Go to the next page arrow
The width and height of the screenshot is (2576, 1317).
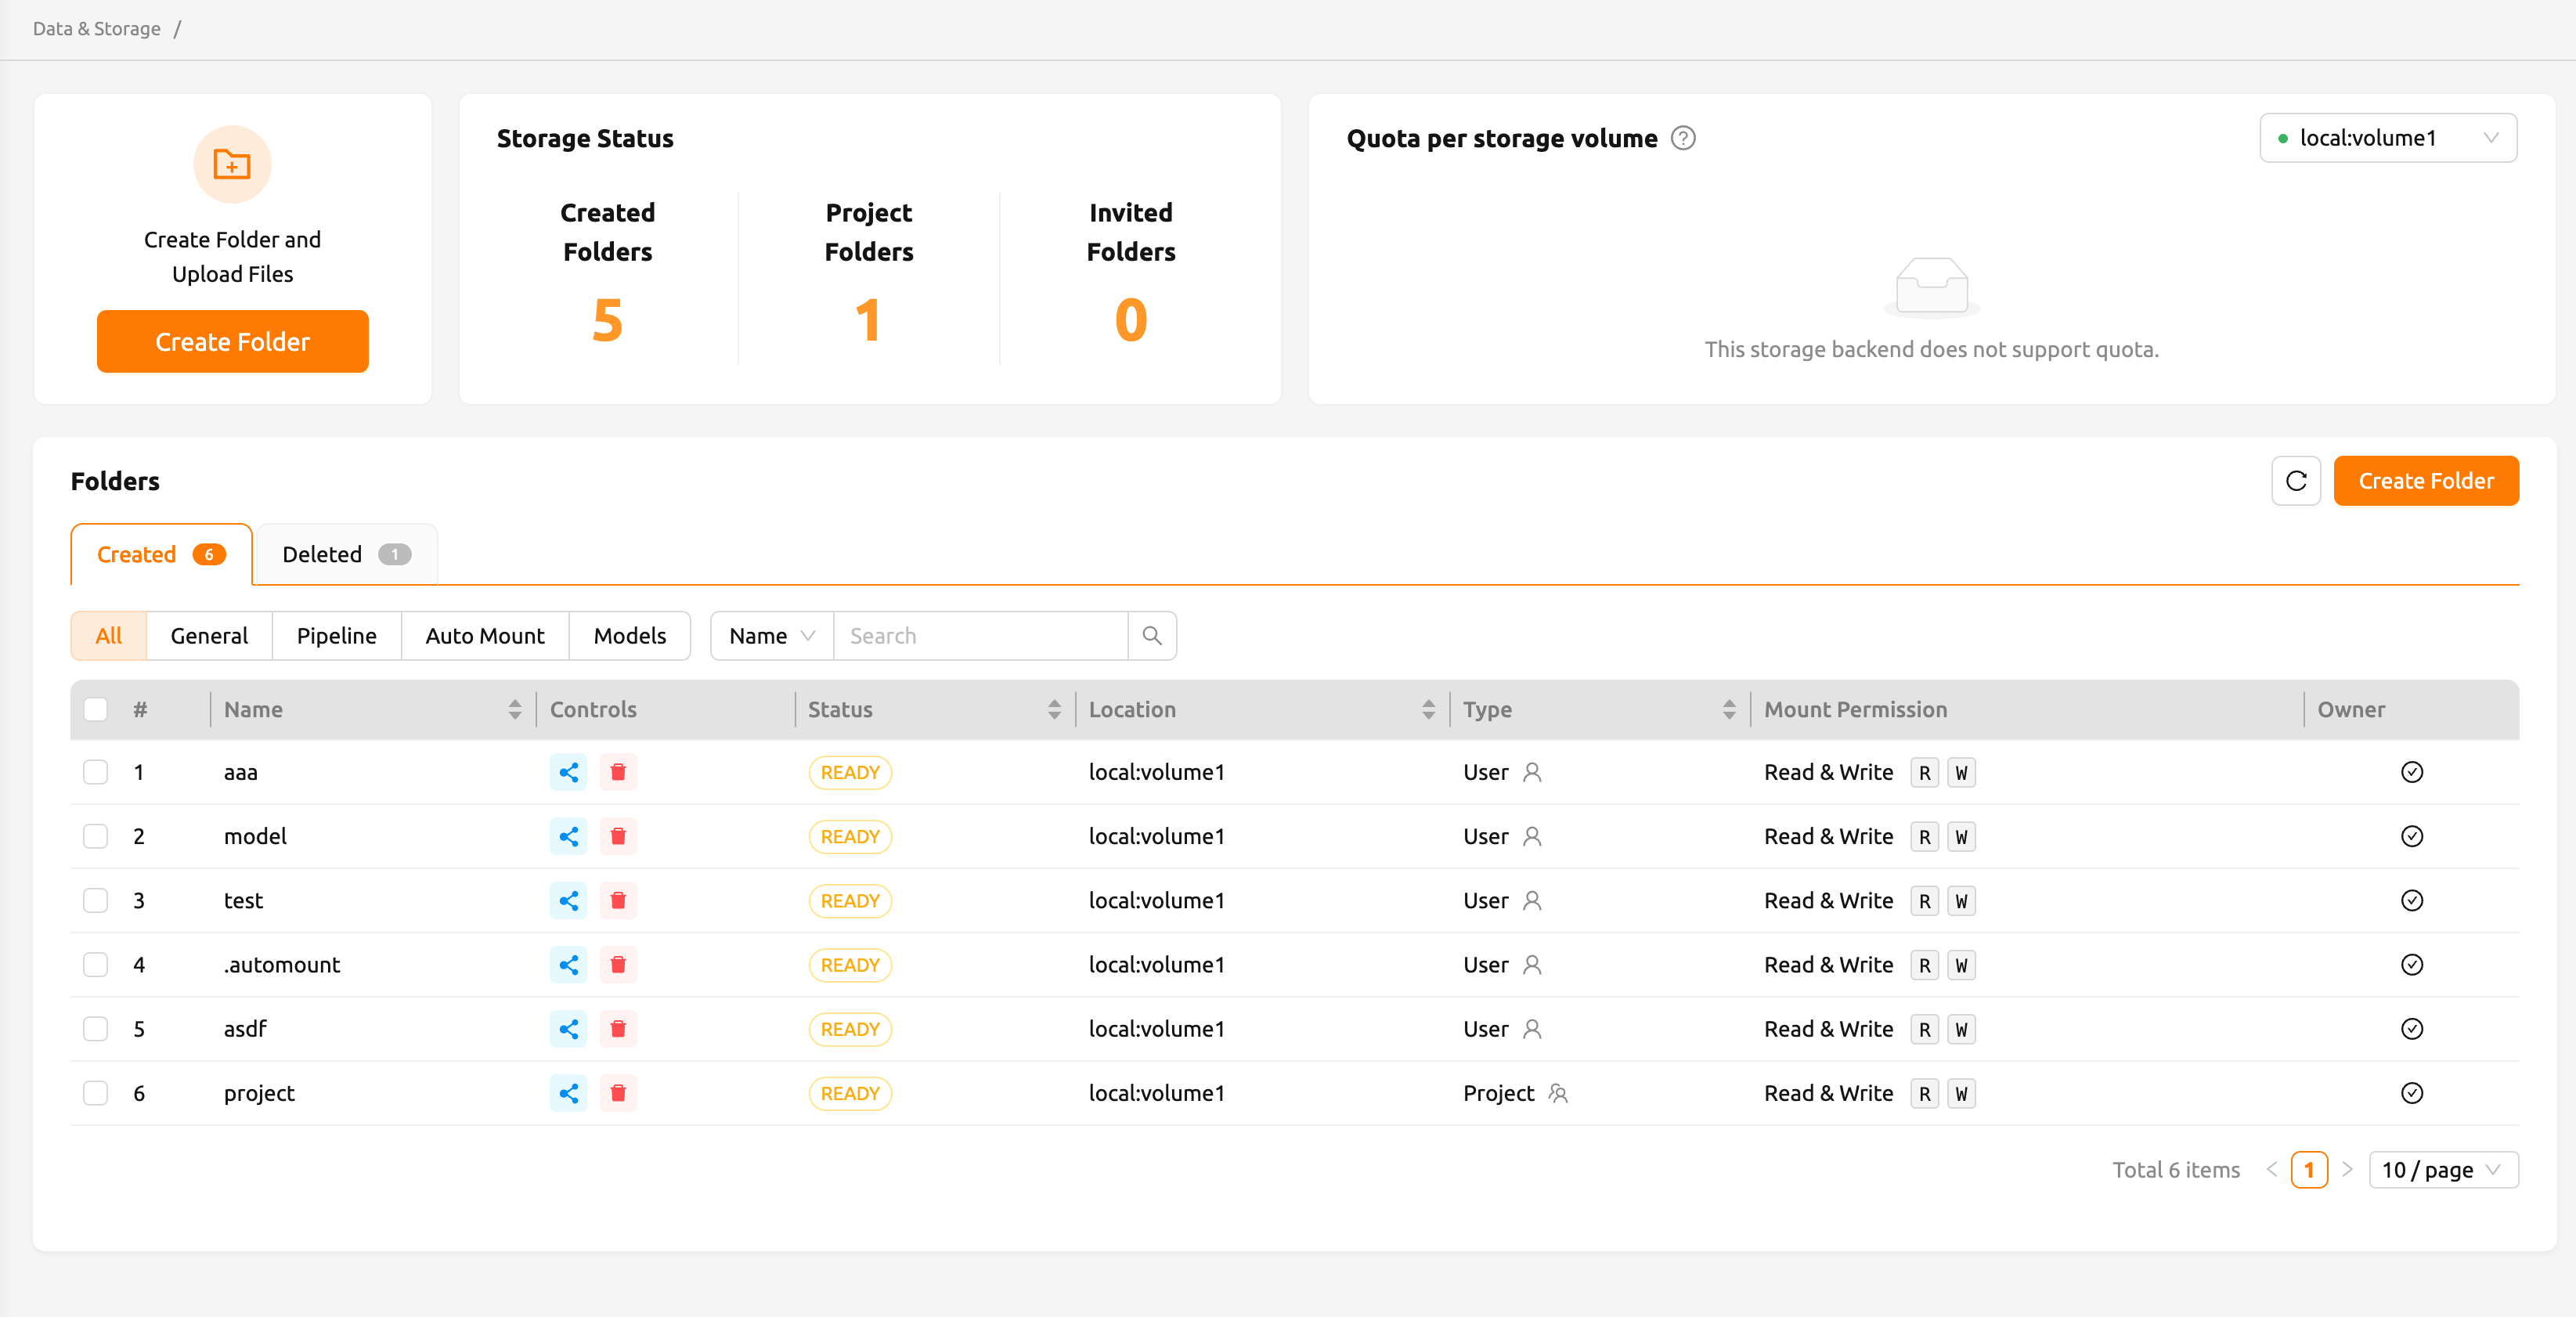[2347, 1169]
